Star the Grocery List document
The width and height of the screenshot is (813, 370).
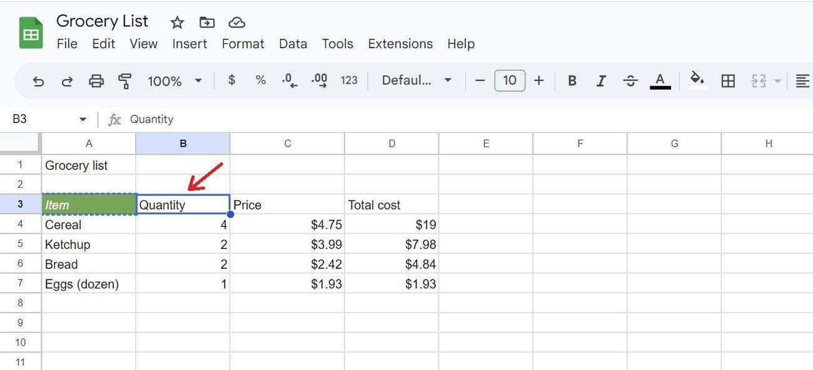[178, 22]
